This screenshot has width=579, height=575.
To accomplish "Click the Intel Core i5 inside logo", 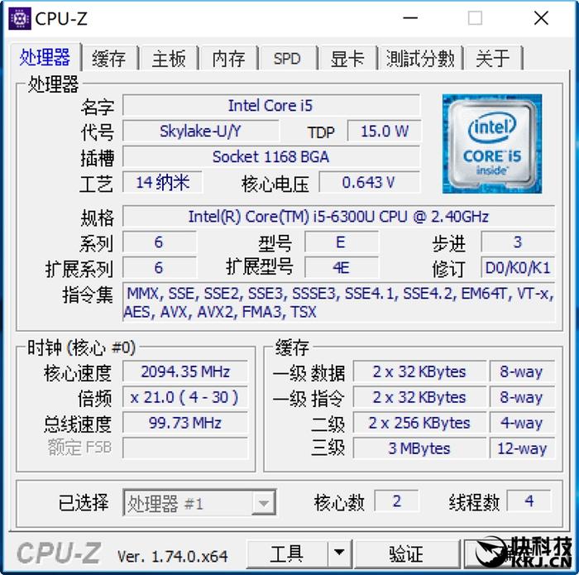I will tap(492, 144).
